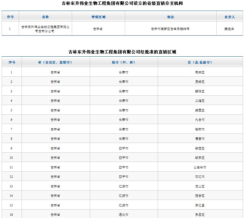Click the 地市（州、盟） column header
Viewport: 244px width, 218px height.
point(123,62)
